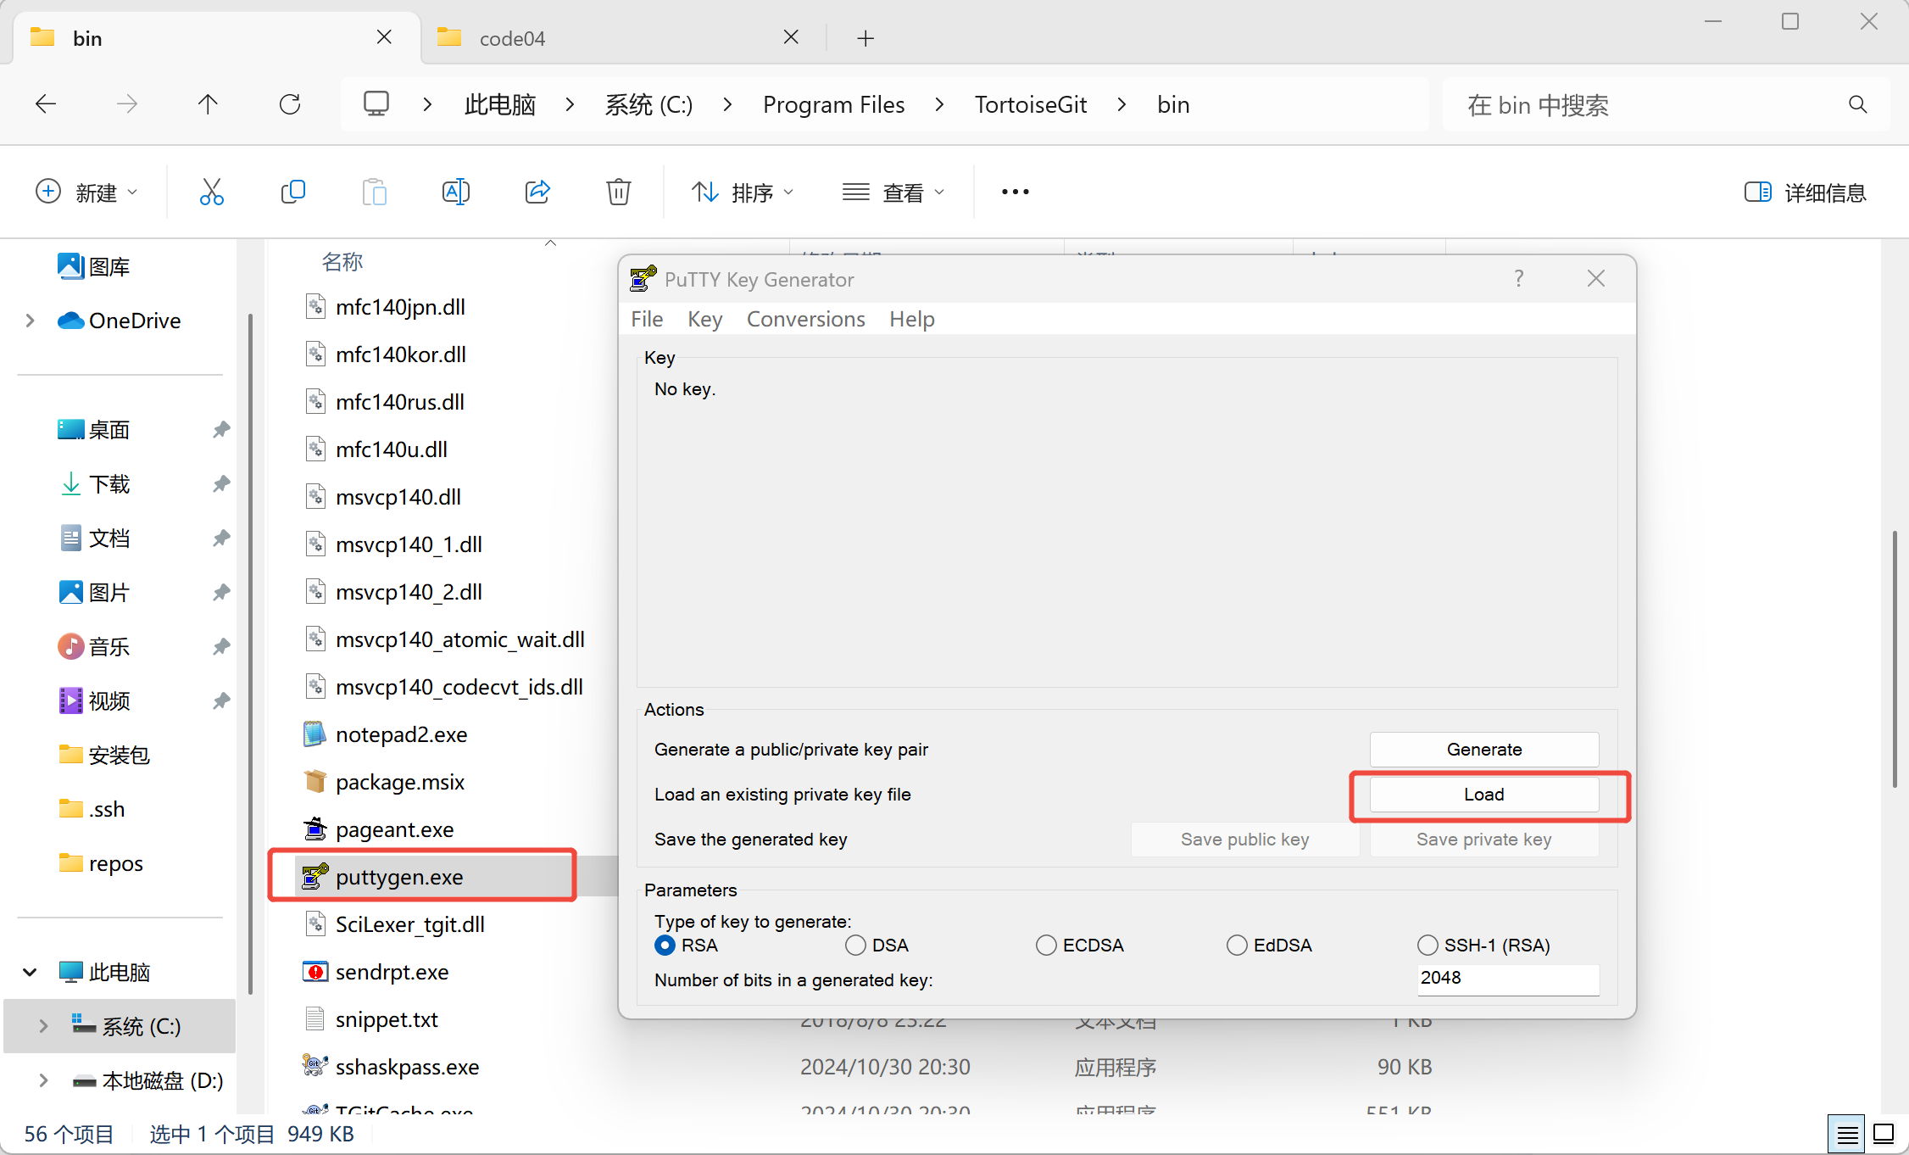Viewport: 1909px width, 1155px height.
Task: Select the DSA key type
Action: point(855,945)
